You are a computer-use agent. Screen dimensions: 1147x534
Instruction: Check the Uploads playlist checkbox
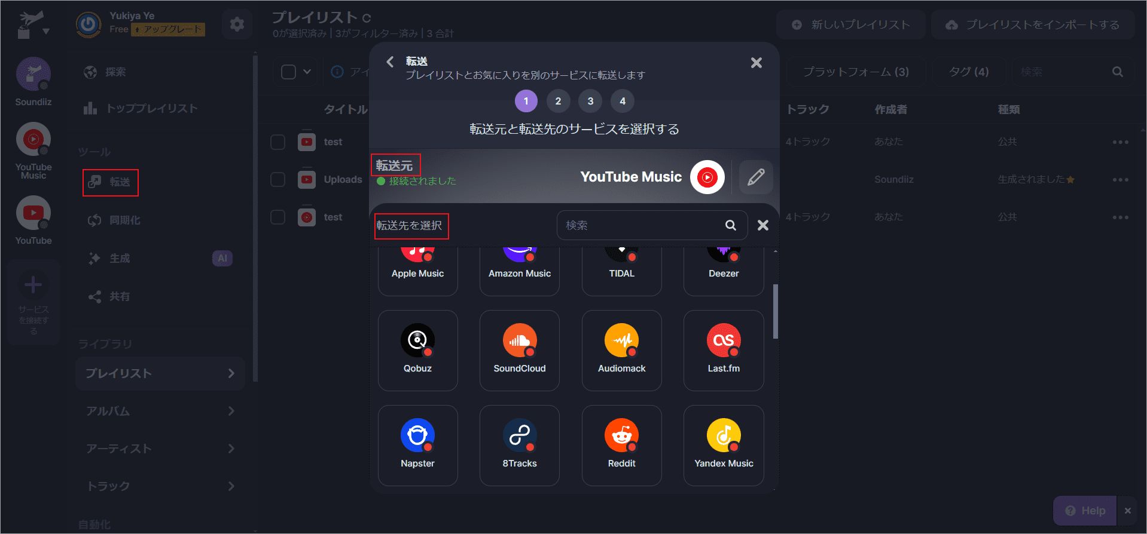pos(277,180)
